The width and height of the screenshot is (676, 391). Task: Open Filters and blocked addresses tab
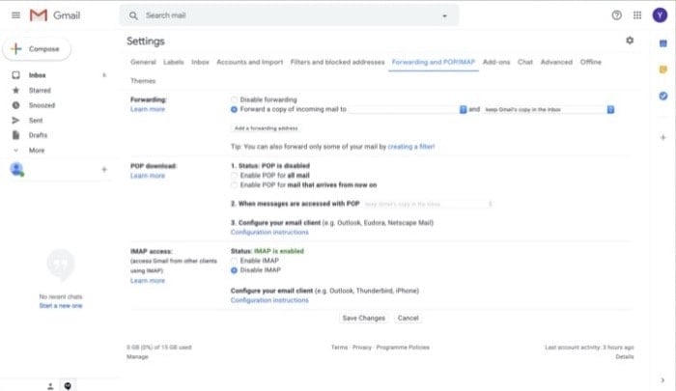(337, 62)
